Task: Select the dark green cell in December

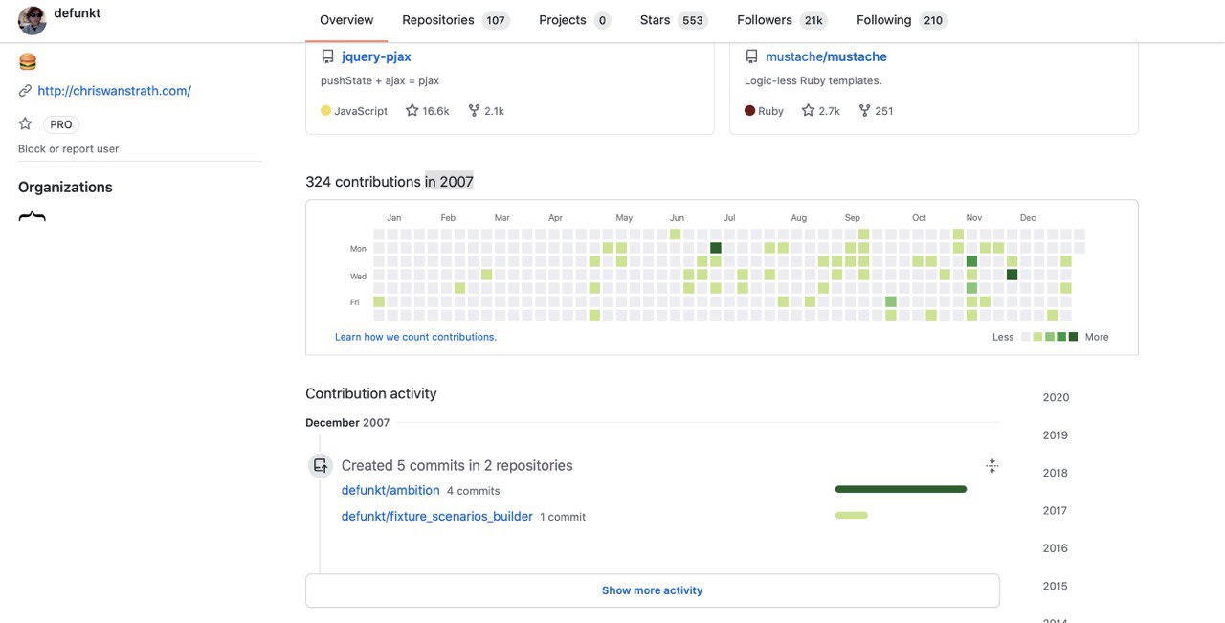Action: click(1013, 275)
